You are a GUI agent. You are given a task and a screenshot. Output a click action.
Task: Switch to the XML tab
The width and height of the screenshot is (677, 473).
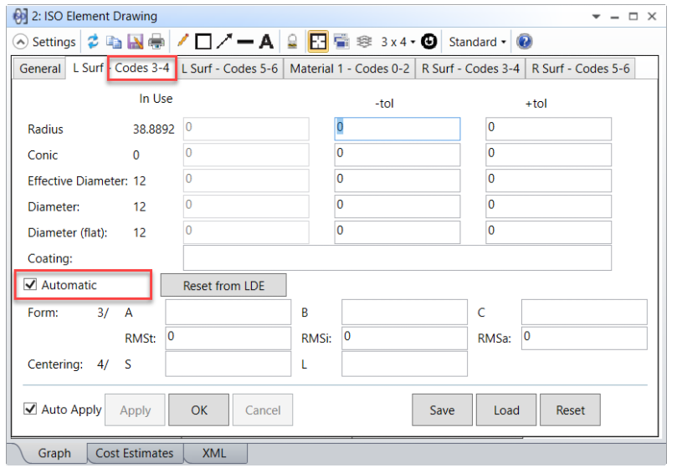coord(214,453)
